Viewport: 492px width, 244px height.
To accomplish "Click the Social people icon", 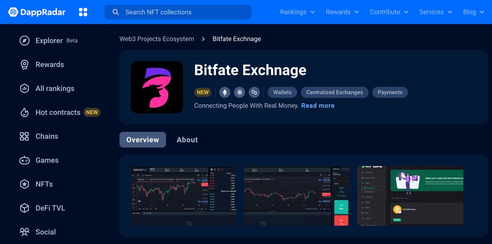I will coord(25,232).
